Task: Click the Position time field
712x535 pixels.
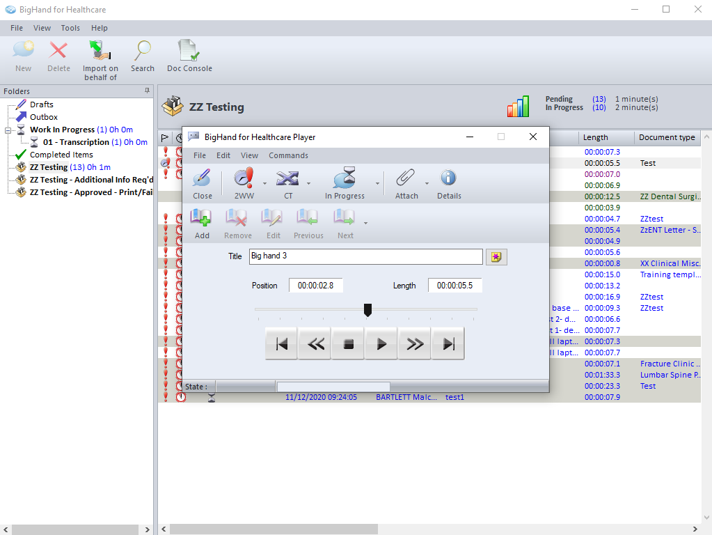Action: (315, 286)
